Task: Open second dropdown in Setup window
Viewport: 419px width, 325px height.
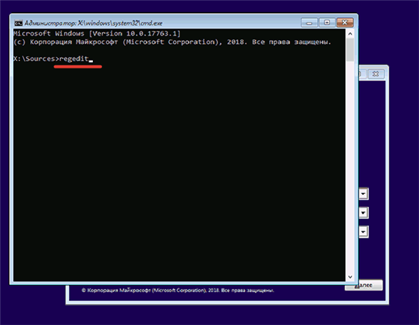Action: (x=363, y=212)
